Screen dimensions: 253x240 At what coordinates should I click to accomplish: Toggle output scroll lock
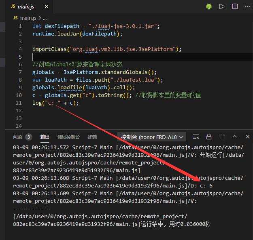(x=209, y=137)
